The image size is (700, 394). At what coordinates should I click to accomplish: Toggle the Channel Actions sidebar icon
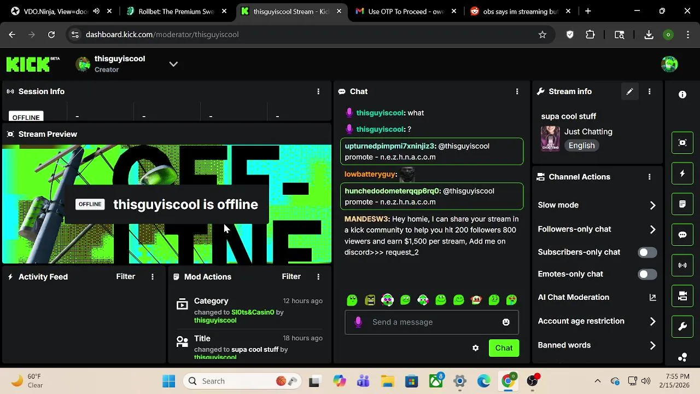682,296
